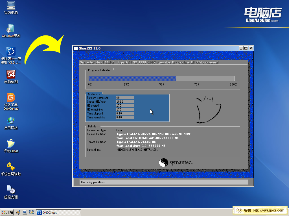Click the current file path MSTASK.DLL
Viewport: 289px width, 216px height.
click(137, 150)
